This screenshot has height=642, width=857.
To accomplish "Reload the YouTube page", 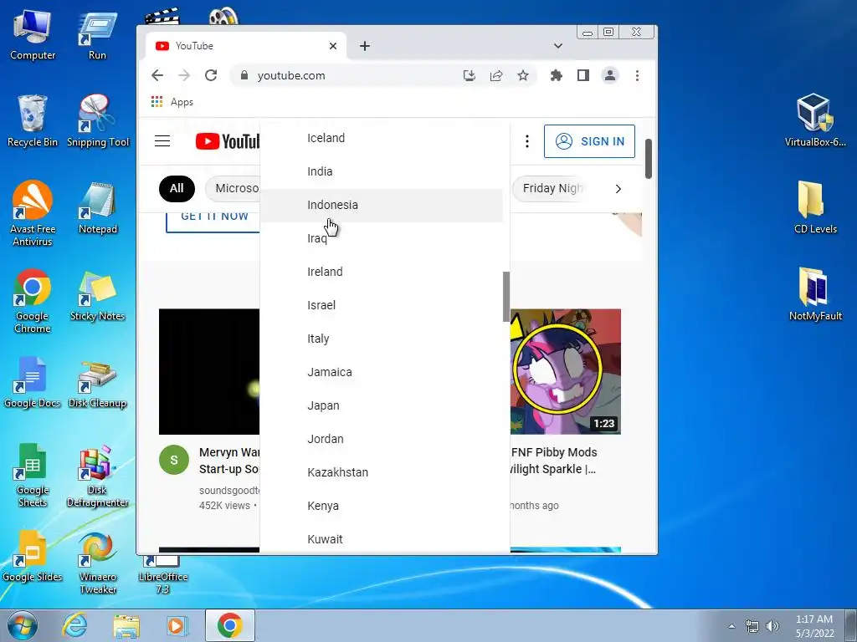I will (x=211, y=75).
